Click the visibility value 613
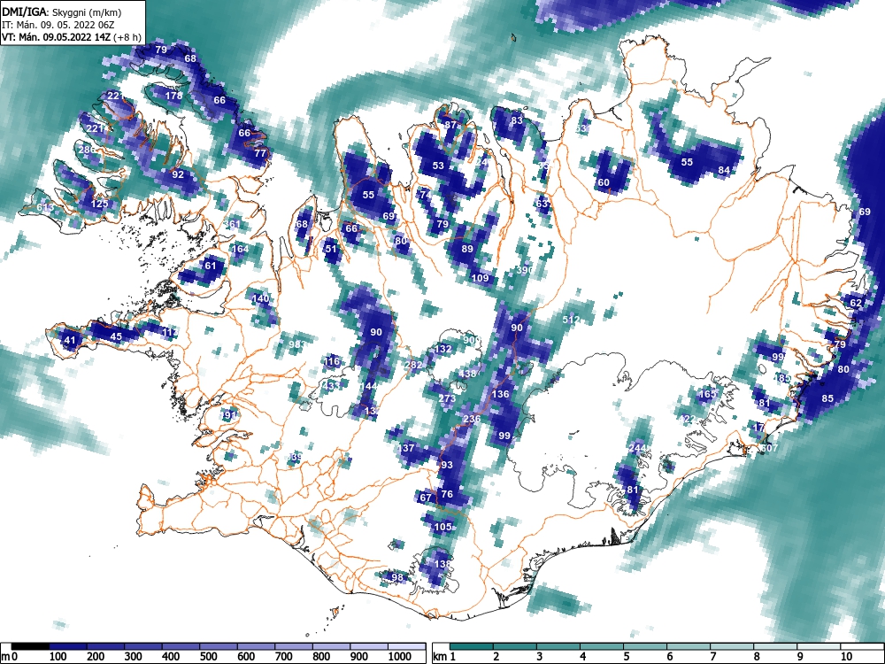 tap(45, 207)
